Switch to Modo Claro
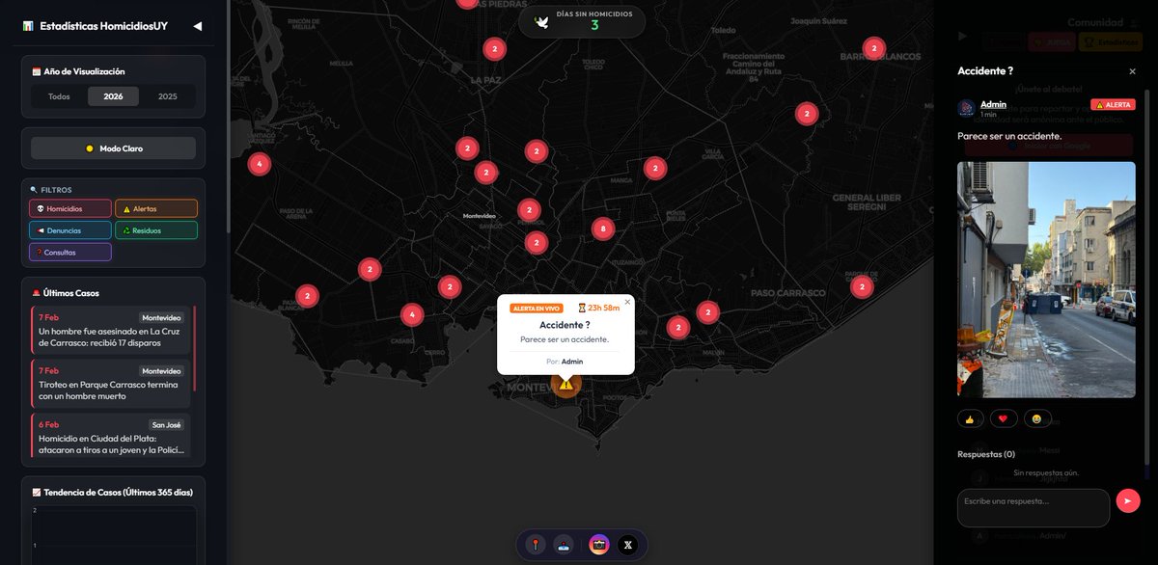This screenshot has height=565, width=1158. click(x=113, y=148)
